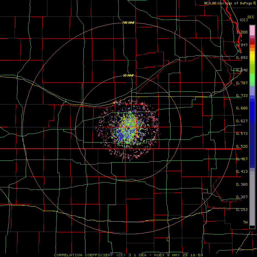Select the 0.787 legend value
Screen dimensions: 257x257
tap(242, 83)
